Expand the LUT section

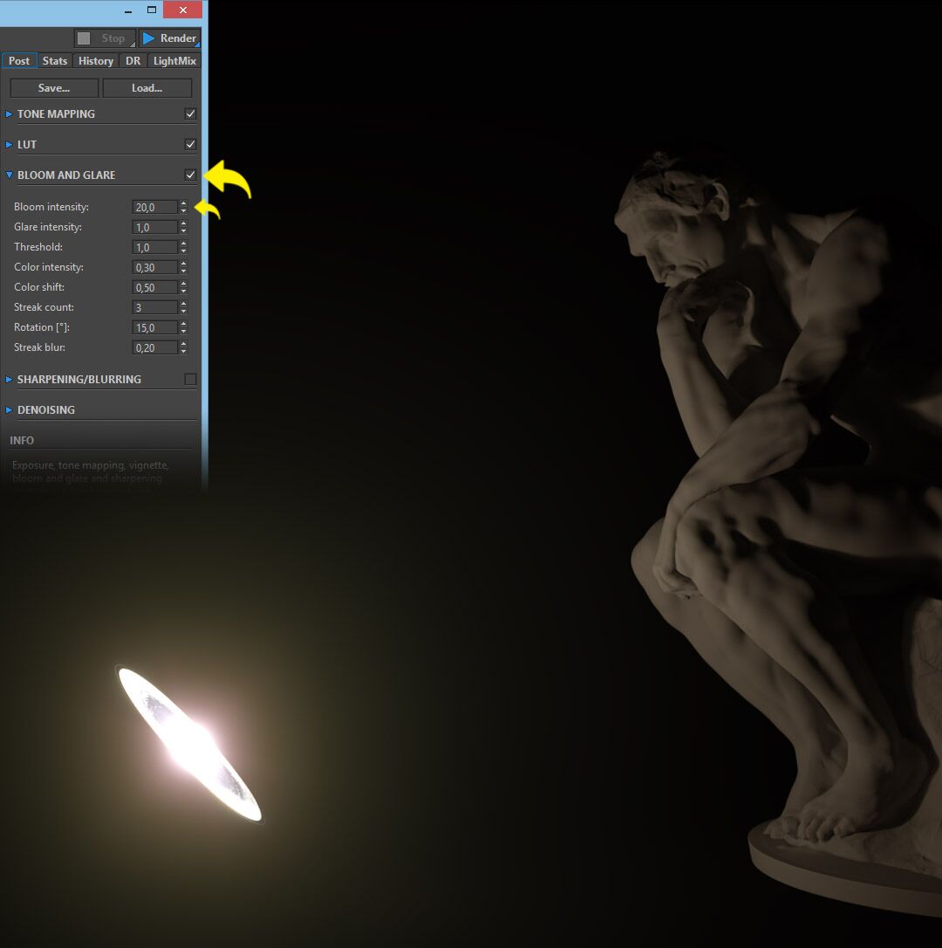(x=9, y=145)
